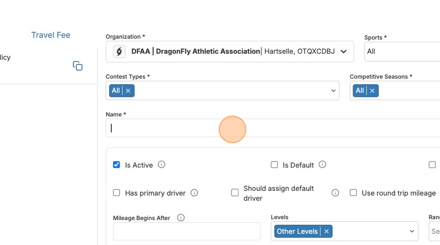Click the DragonFly organization logo icon
This screenshot has width=440, height=245.
tap(119, 52)
